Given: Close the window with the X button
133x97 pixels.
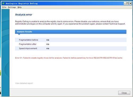Looking at the screenshot, I should tap(130, 3).
